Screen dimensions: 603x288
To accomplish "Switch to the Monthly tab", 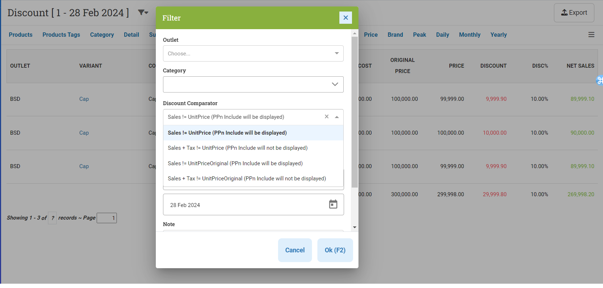I will [x=470, y=35].
